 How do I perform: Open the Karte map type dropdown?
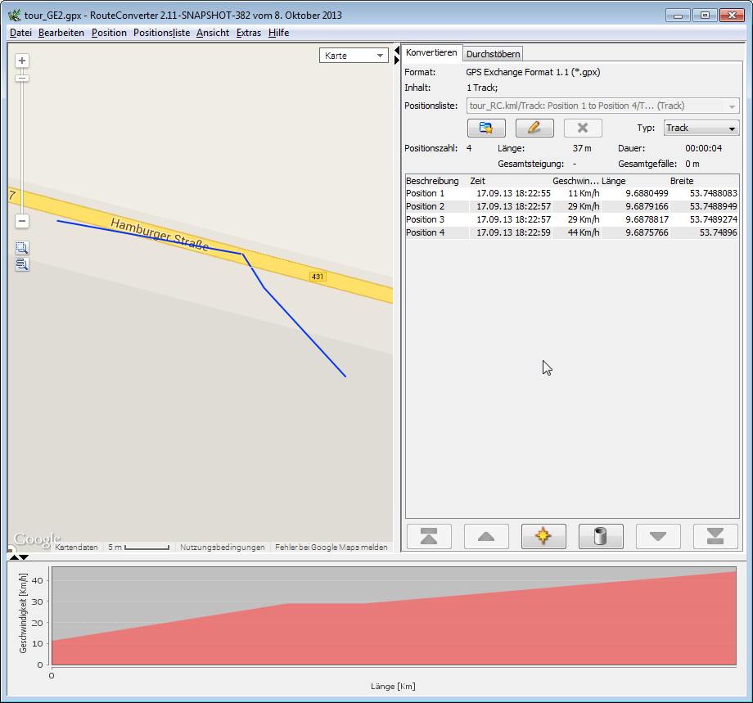(354, 56)
